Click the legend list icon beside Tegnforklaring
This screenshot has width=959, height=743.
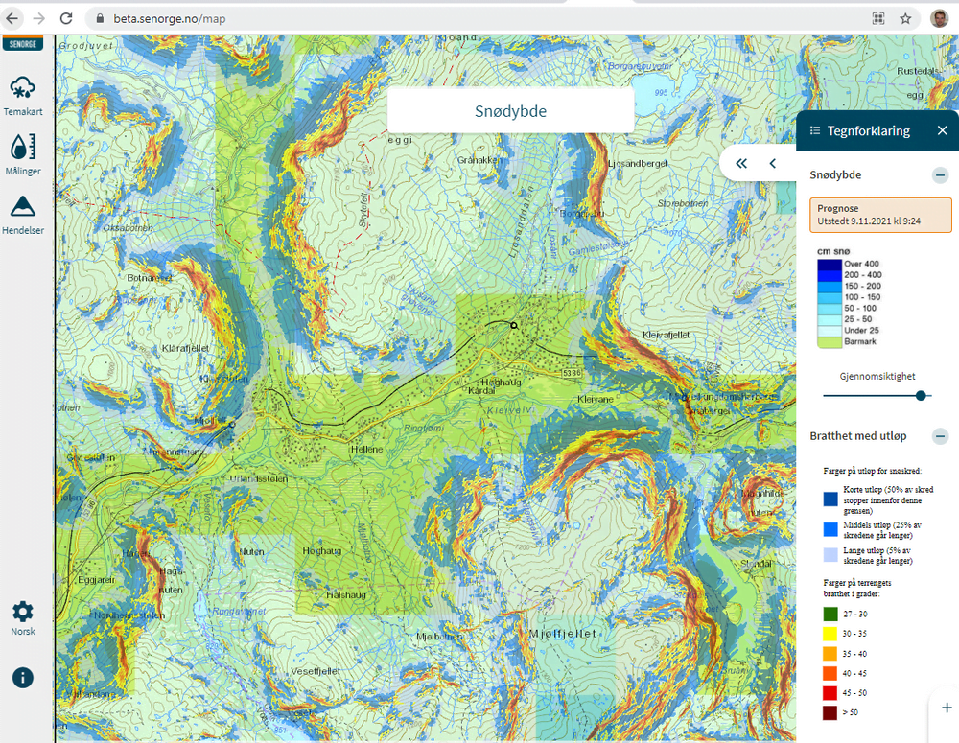click(x=815, y=130)
